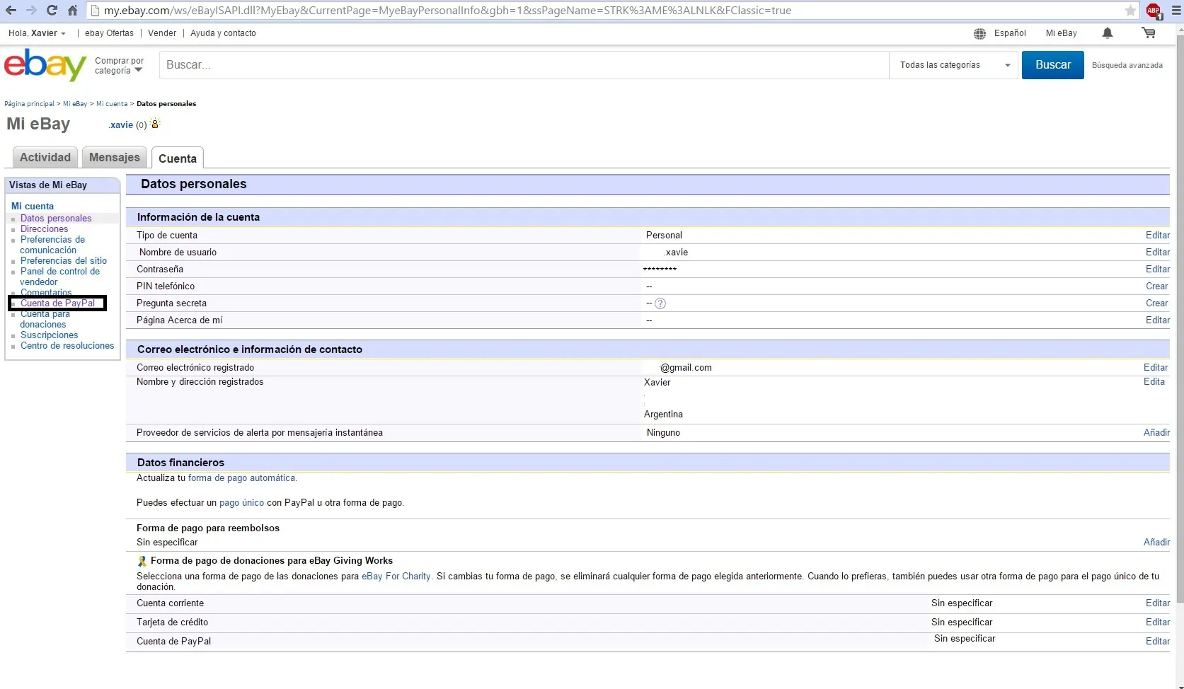Open Preferencias del sitio in the sidebar

pyautogui.click(x=64, y=261)
